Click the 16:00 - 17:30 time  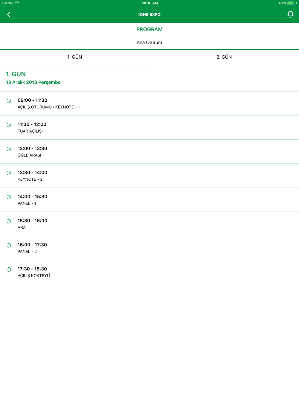[32, 245]
